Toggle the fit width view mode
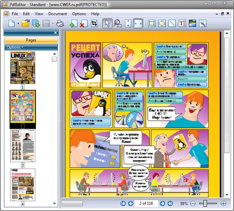 pos(138,23)
